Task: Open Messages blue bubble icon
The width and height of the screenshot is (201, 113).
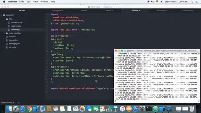Action: (89, 109)
